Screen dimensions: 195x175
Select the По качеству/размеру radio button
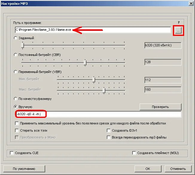tap(16, 99)
